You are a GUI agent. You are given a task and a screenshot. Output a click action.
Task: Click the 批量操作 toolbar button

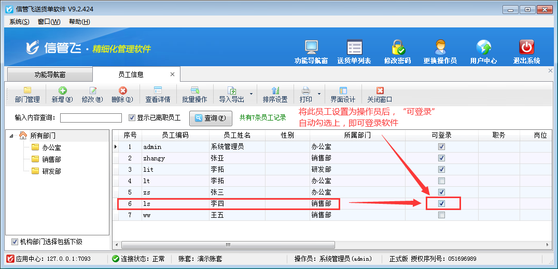coord(194,95)
